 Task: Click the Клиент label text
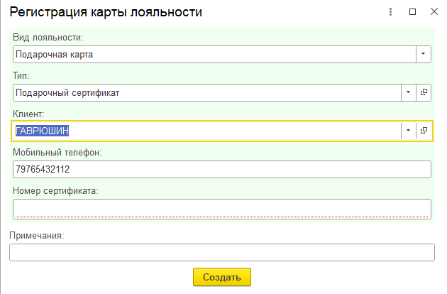coord(29,113)
